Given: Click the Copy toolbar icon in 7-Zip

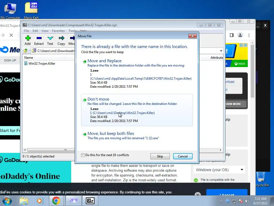Looking at the screenshot, I should tap(61, 40).
